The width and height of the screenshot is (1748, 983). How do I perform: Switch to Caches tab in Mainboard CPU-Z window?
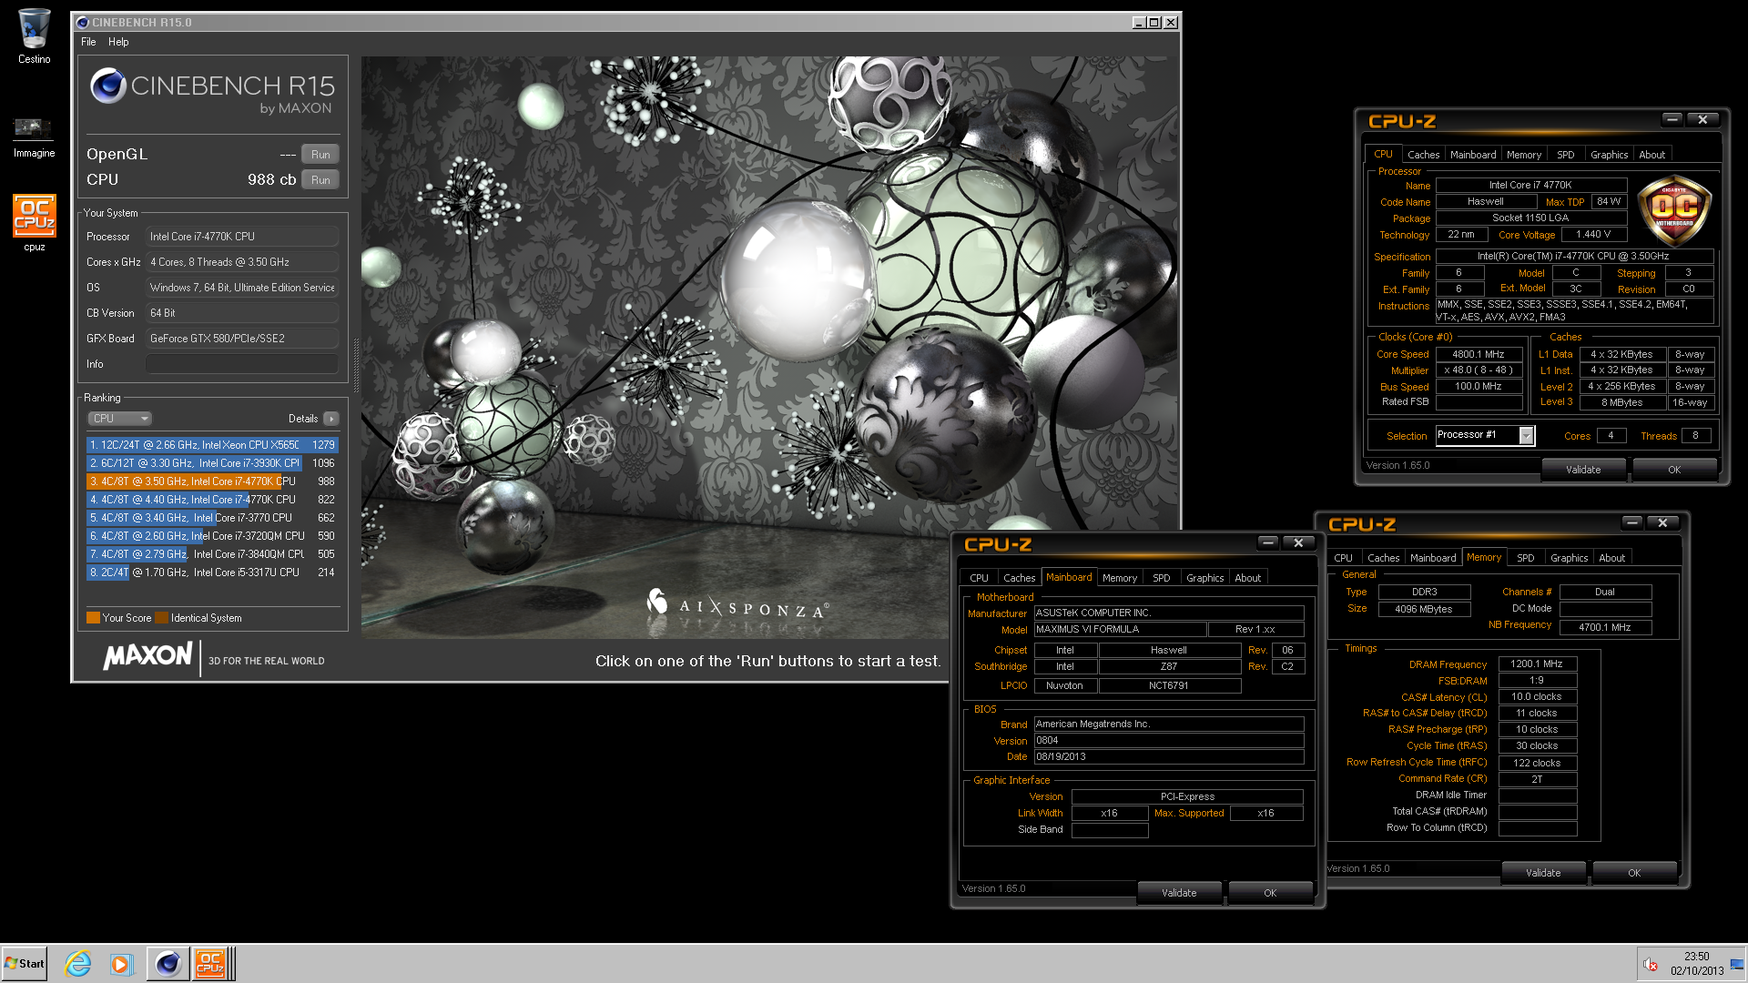pyautogui.click(x=1019, y=578)
